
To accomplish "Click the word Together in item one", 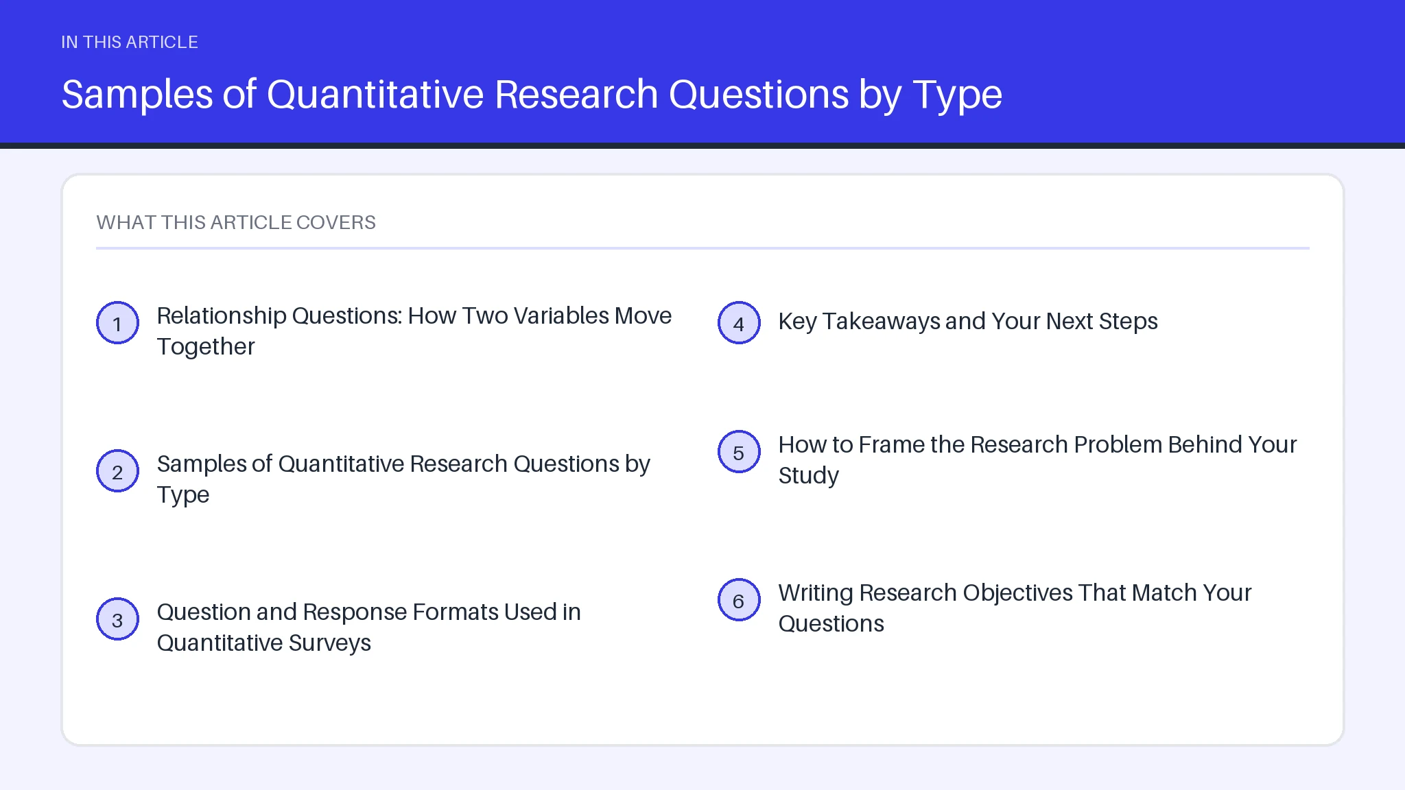I will tap(206, 347).
